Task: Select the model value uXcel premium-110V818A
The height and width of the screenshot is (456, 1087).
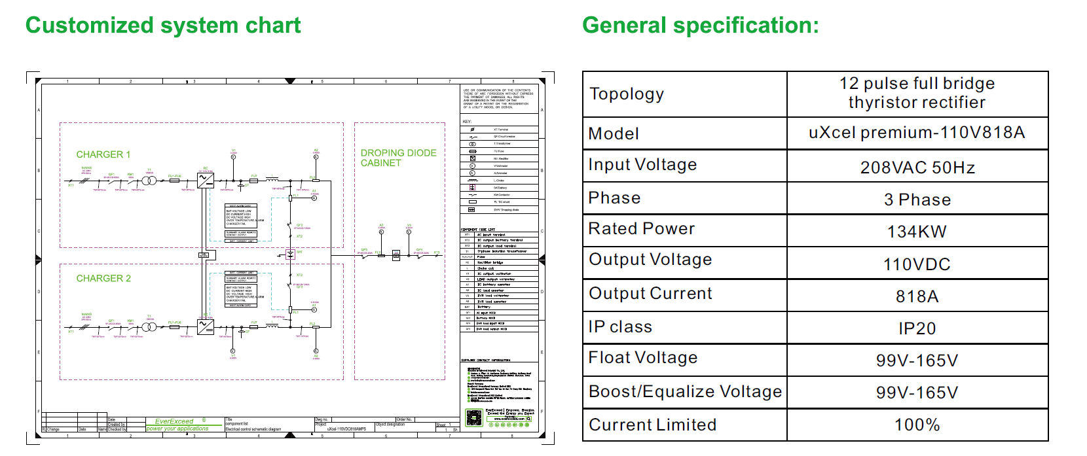Action: [917, 133]
